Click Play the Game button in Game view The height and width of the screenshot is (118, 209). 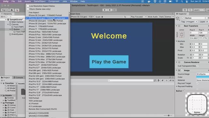(x=109, y=62)
